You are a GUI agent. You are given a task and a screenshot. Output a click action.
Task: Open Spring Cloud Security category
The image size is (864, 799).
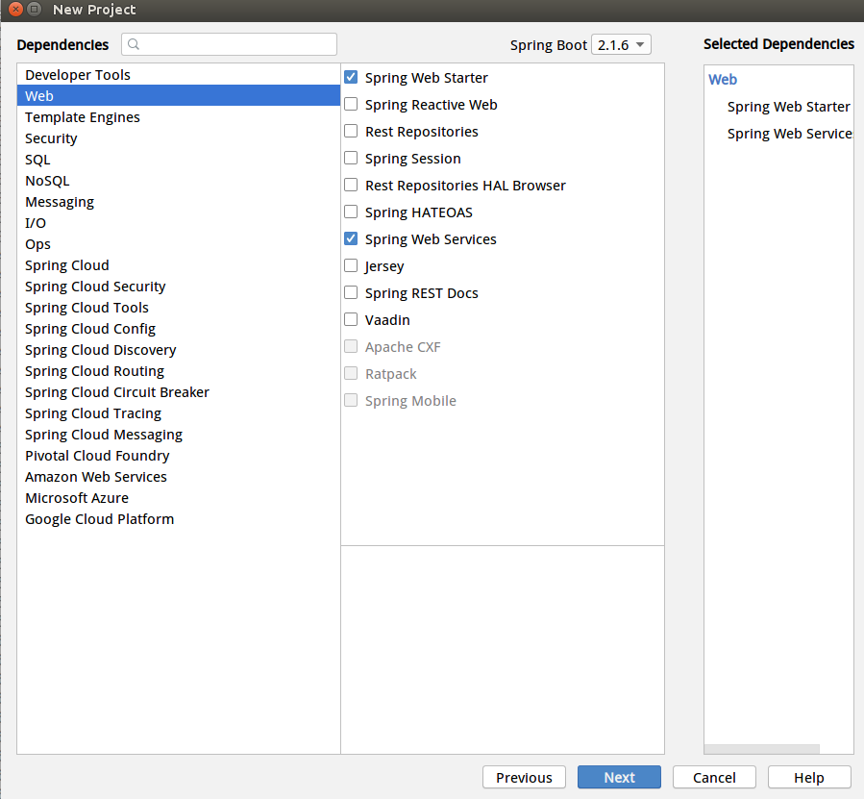(179, 287)
